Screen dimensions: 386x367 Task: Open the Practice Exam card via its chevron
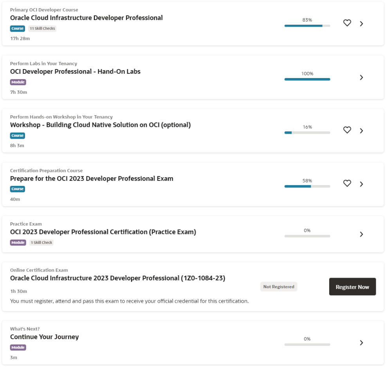[361, 234]
